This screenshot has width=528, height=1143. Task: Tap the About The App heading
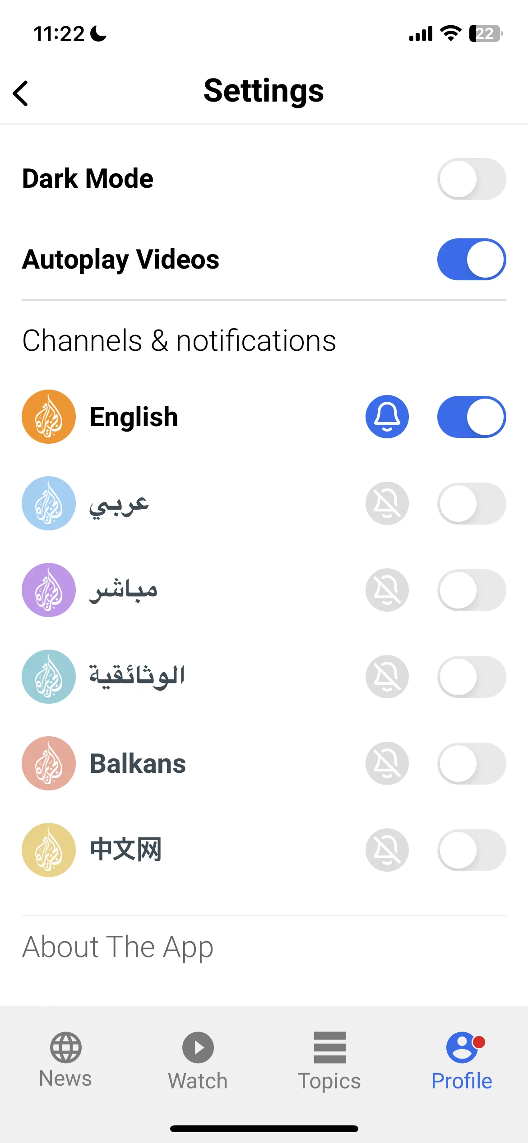[x=118, y=948]
